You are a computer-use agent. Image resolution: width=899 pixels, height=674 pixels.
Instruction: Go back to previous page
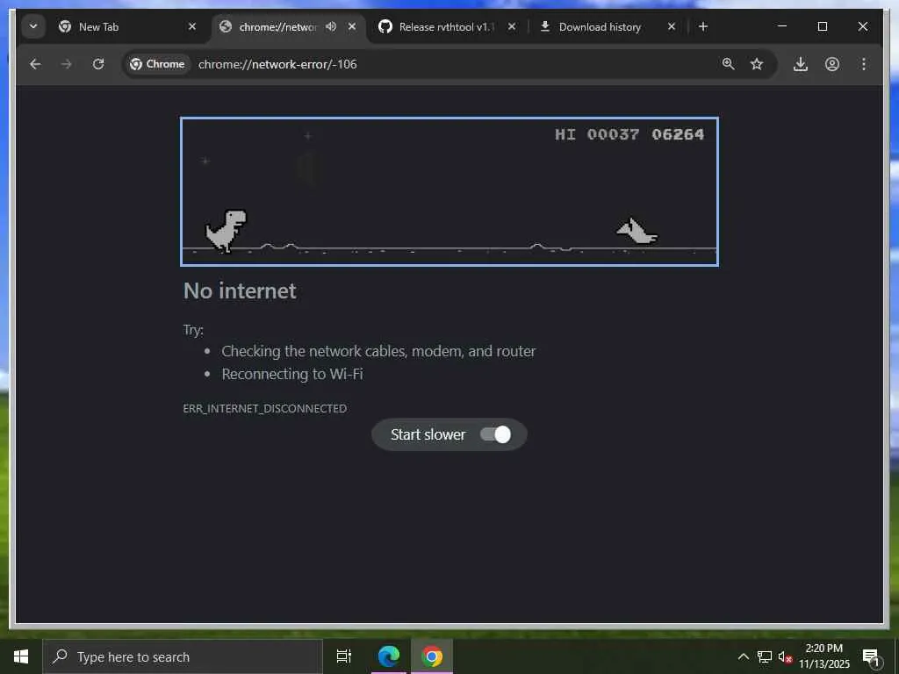tap(35, 64)
